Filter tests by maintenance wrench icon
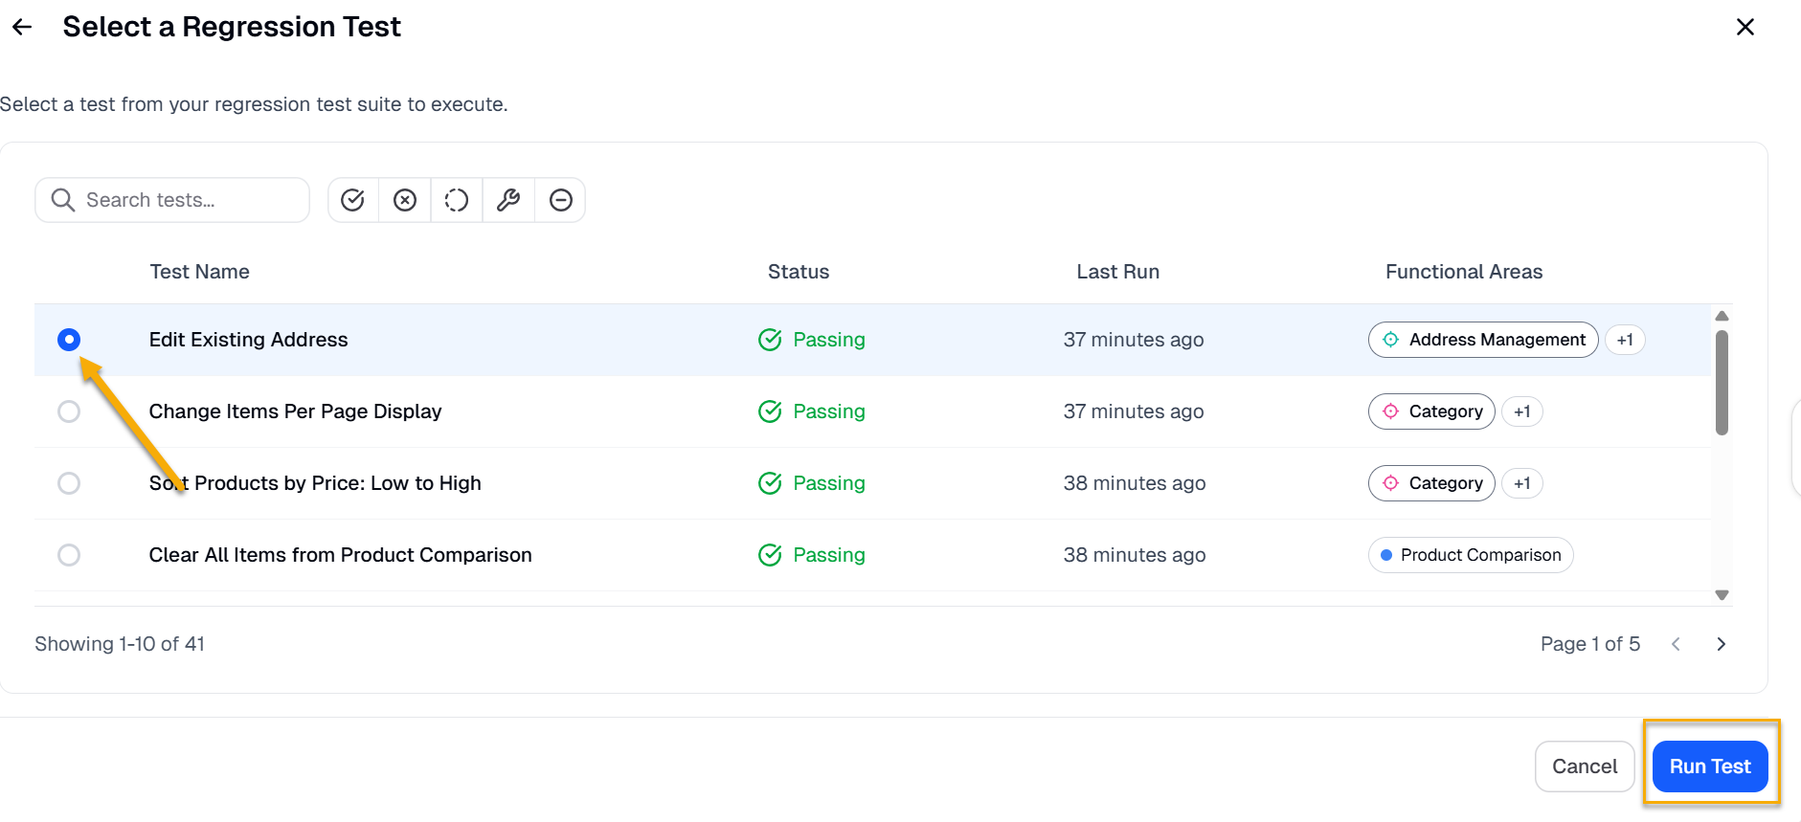Viewport: 1801px width, 822px height. click(508, 200)
